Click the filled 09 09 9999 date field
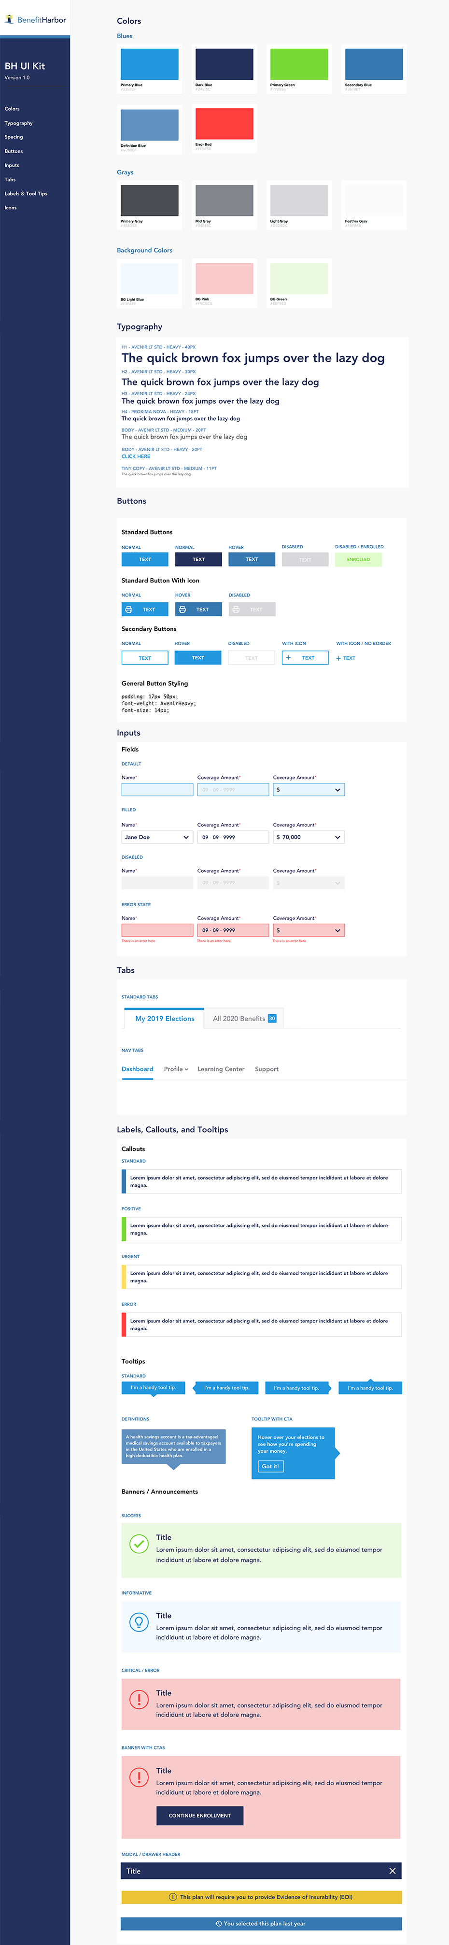449x1945 pixels. pyautogui.click(x=233, y=838)
